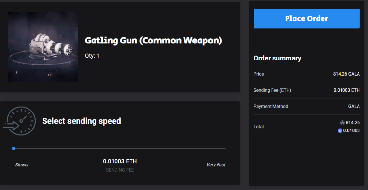Screen dimensions: 368x190
Task: Set slider toward the Very Fast end
Action: (225, 148)
